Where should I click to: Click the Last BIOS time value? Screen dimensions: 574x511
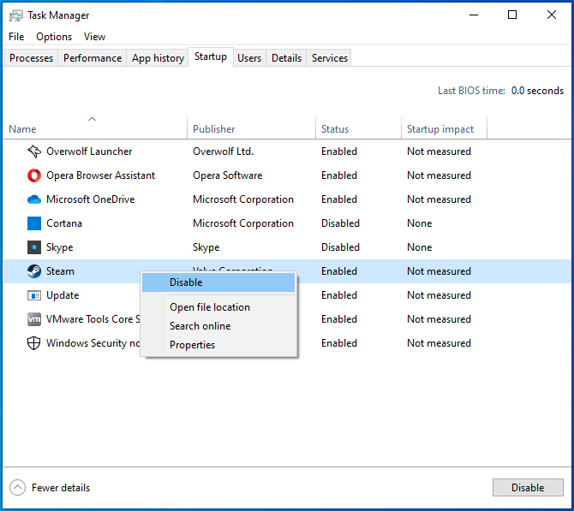(537, 91)
